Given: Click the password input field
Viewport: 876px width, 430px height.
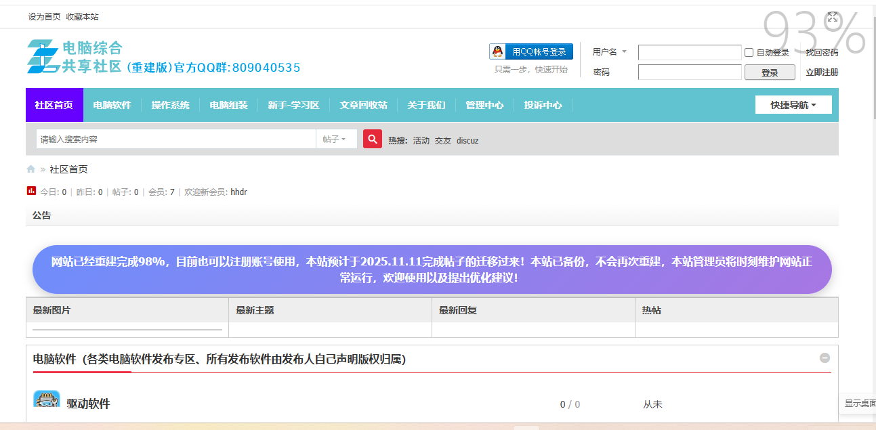Looking at the screenshot, I should [x=689, y=72].
